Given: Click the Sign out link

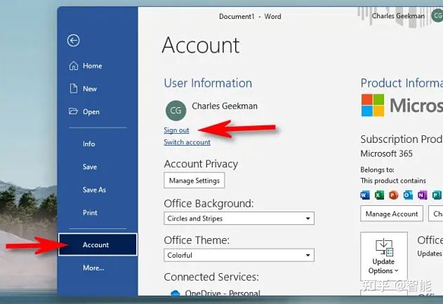Looking at the screenshot, I should pyautogui.click(x=176, y=130).
